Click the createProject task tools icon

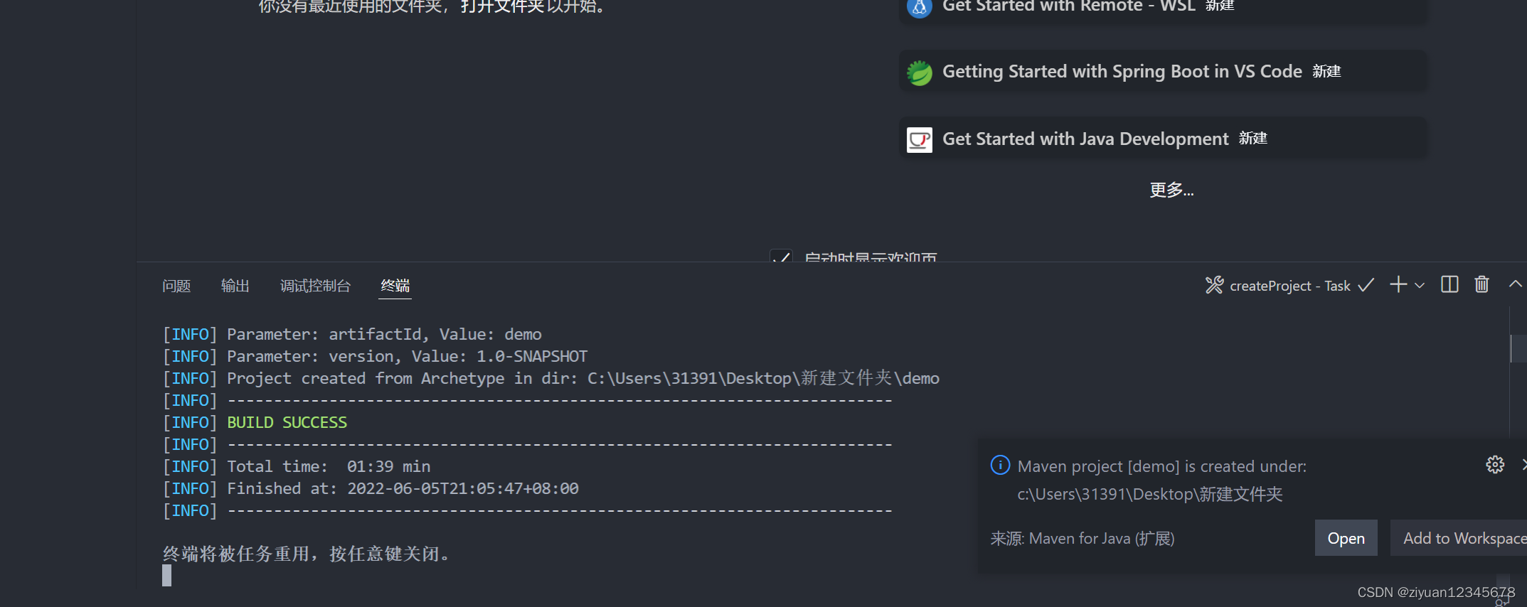point(1214,285)
